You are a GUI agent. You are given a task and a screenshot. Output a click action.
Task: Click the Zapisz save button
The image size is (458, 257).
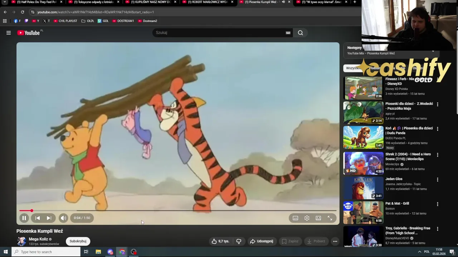[290, 241]
